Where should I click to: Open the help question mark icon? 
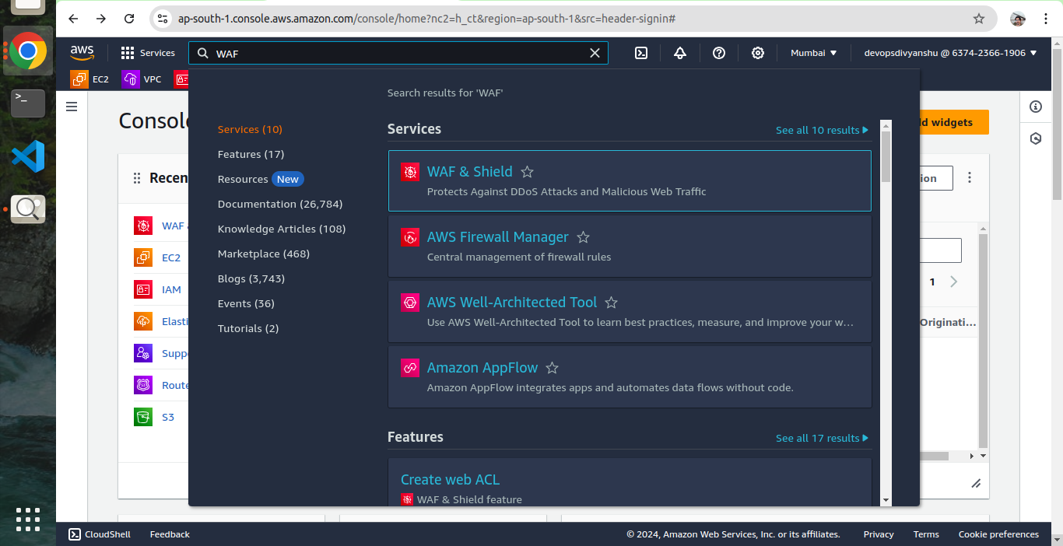pos(719,53)
